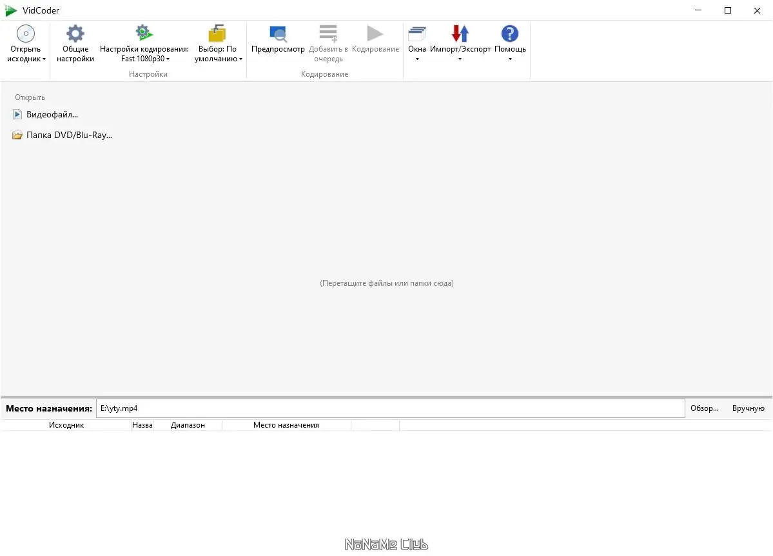Open the Preview magnifier icon

278,34
